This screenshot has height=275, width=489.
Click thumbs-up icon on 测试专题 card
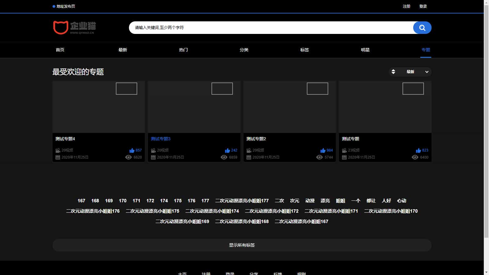(x=418, y=150)
